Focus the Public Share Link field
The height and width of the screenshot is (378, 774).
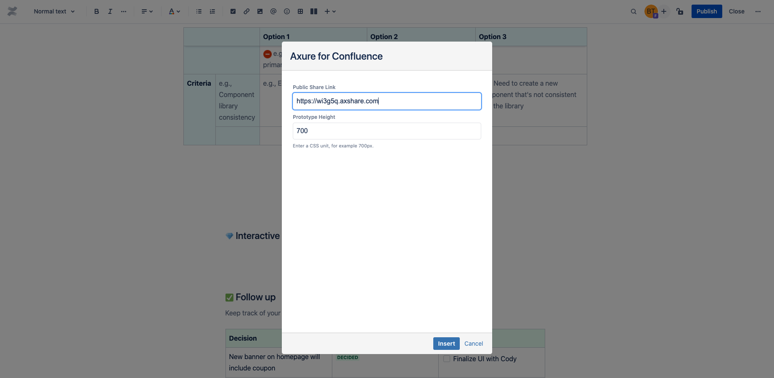tap(387, 101)
